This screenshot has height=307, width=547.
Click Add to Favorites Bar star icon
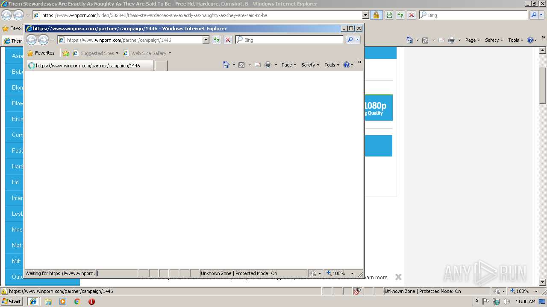click(66, 53)
